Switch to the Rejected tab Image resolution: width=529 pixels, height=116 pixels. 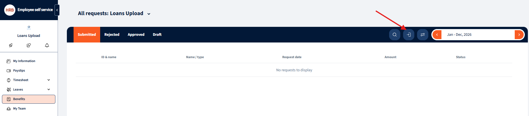click(112, 35)
